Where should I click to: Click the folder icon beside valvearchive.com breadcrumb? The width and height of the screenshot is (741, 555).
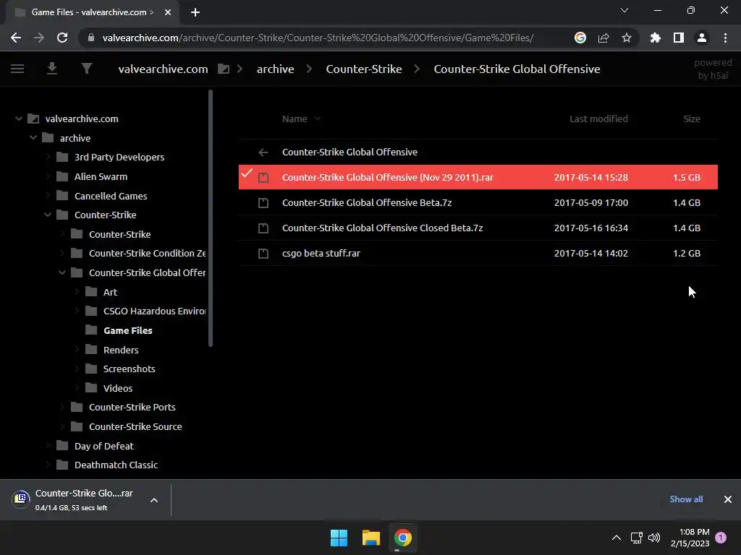pyautogui.click(x=224, y=69)
